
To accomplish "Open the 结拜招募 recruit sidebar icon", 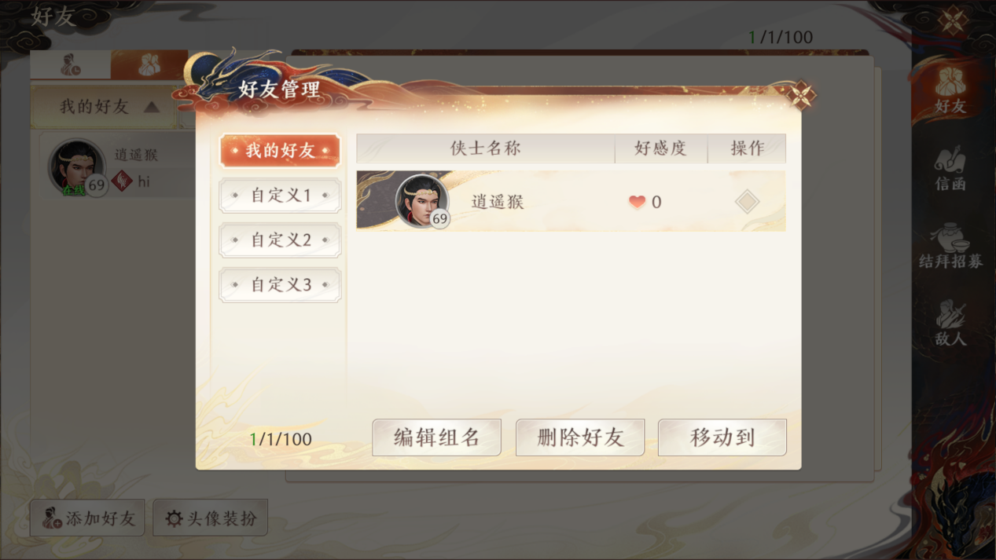I will [950, 247].
